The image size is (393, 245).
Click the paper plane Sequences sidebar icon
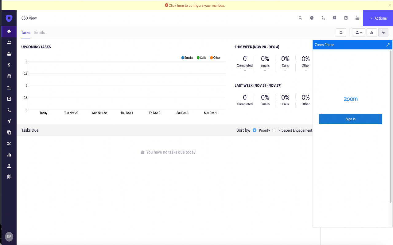click(x=9, y=121)
